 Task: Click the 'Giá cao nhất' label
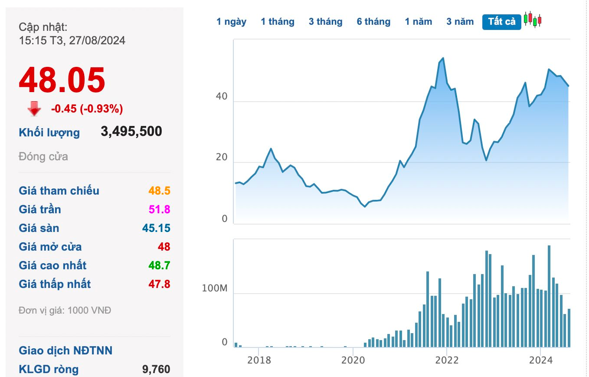tap(52, 265)
